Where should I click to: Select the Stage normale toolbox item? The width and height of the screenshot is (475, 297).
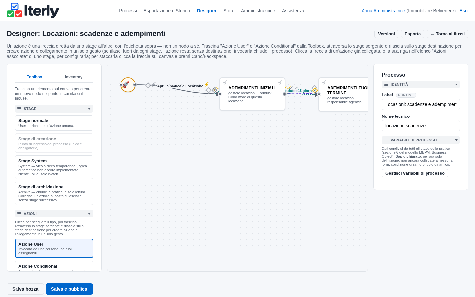coord(54,123)
